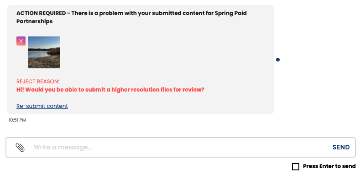Image resolution: width=360 pixels, height=174 pixels.
Task: Attach a file using the paperclip icon
Action: [20, 148]
